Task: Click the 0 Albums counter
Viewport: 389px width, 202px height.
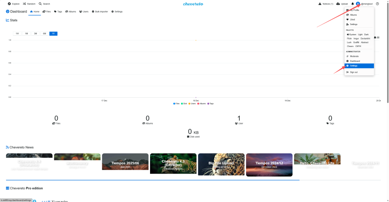Action: tap(148, 120)
